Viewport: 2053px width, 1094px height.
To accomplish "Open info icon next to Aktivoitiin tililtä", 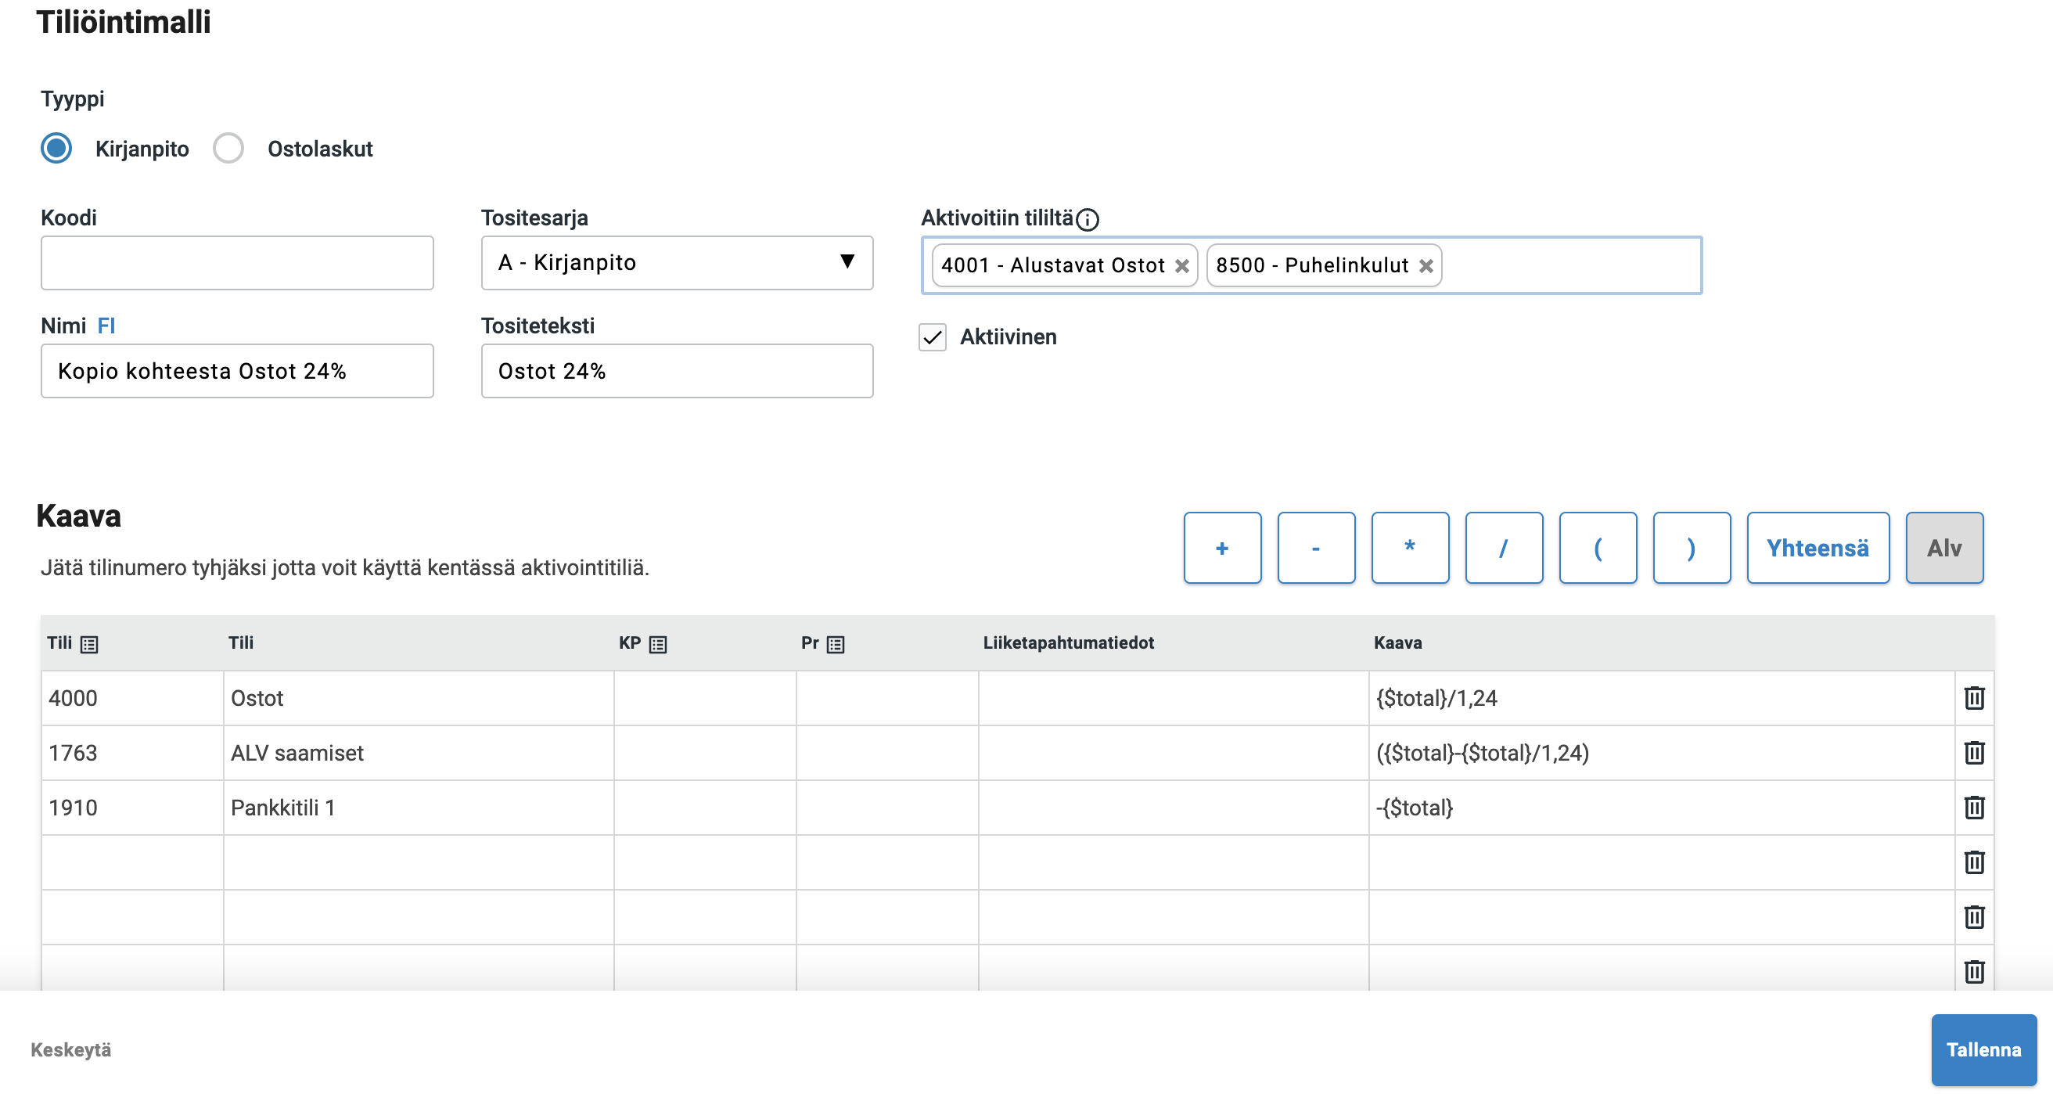I will point(1087,219).
